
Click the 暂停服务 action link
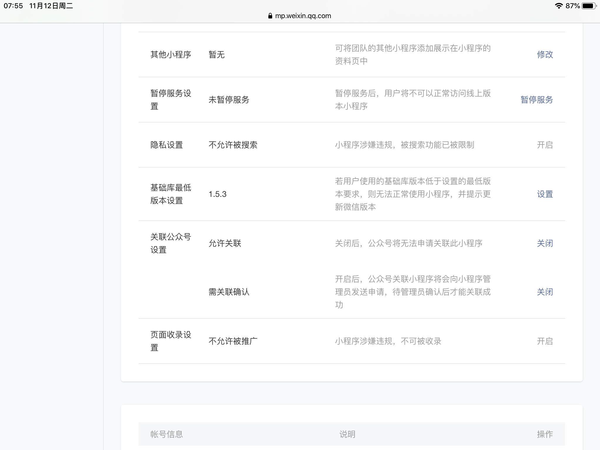[536, 100]
